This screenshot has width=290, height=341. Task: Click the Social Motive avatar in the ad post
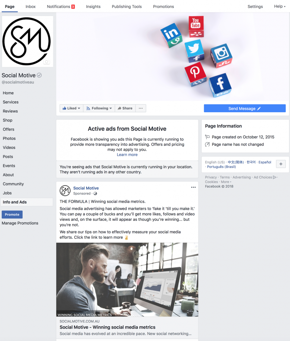tap(65, 190)
